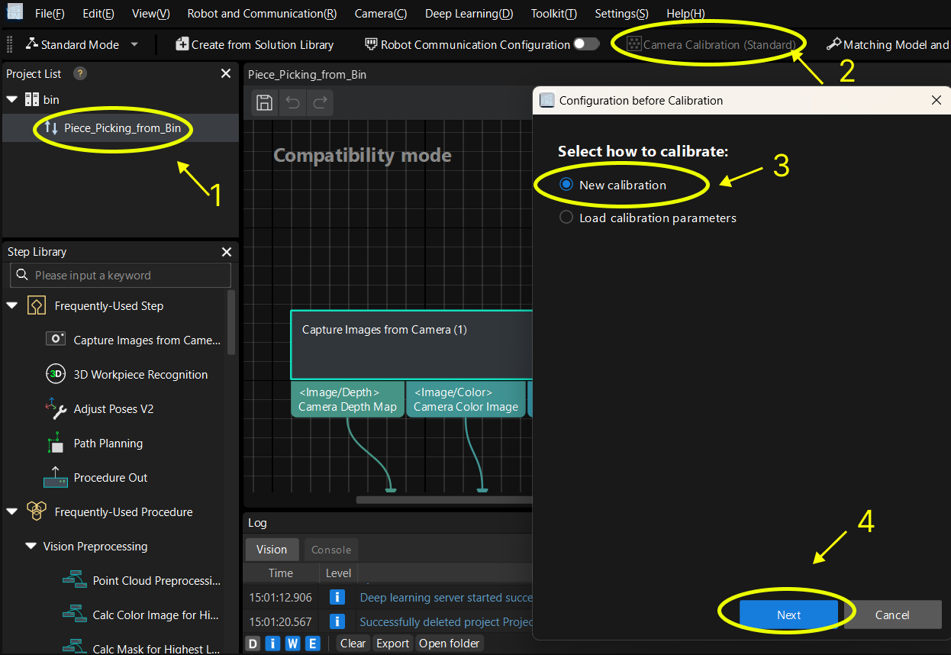Image resolution: width=951 pixels, height=655 pixels.
Task: Export the log entries
Action: click(x=392, y=644)
